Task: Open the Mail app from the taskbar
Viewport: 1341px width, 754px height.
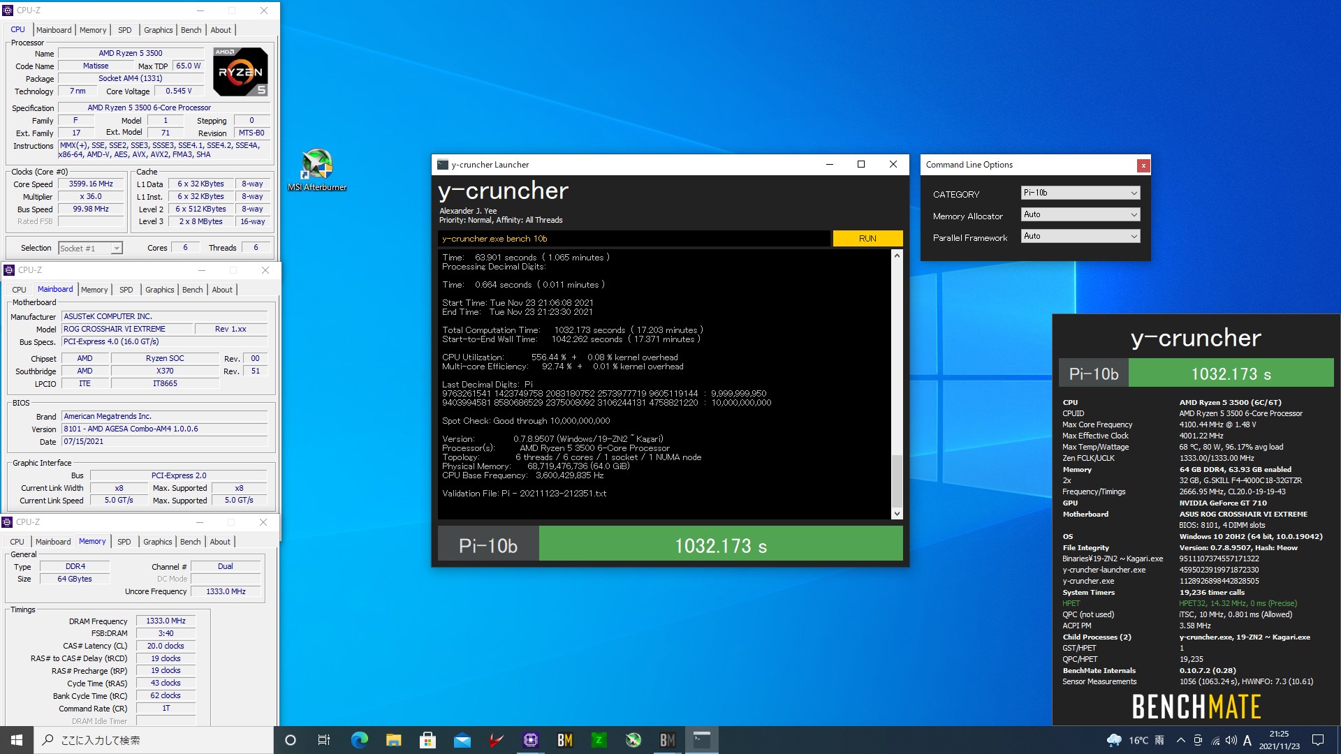Action: (462, 740)
